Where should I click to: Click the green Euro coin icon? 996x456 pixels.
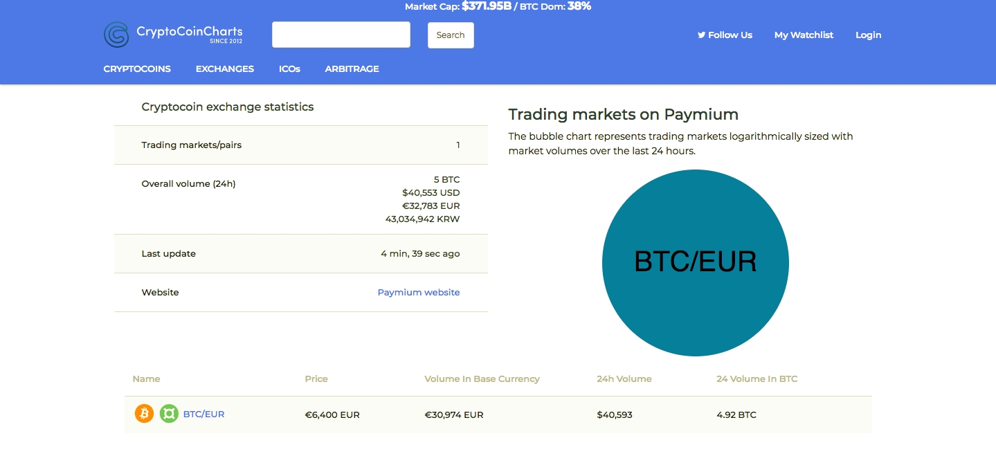(x=169, y=414)
